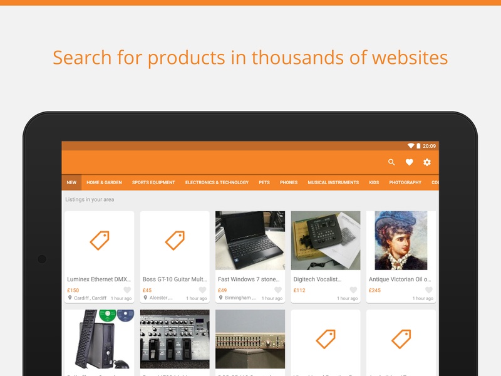This screenshot has height=376, width=501.
Task: Open the Fast Windows 7 stone title
Action: click(x=249, y=279)
